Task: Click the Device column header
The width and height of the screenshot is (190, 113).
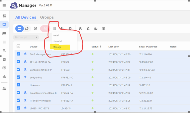Action: 34,47
